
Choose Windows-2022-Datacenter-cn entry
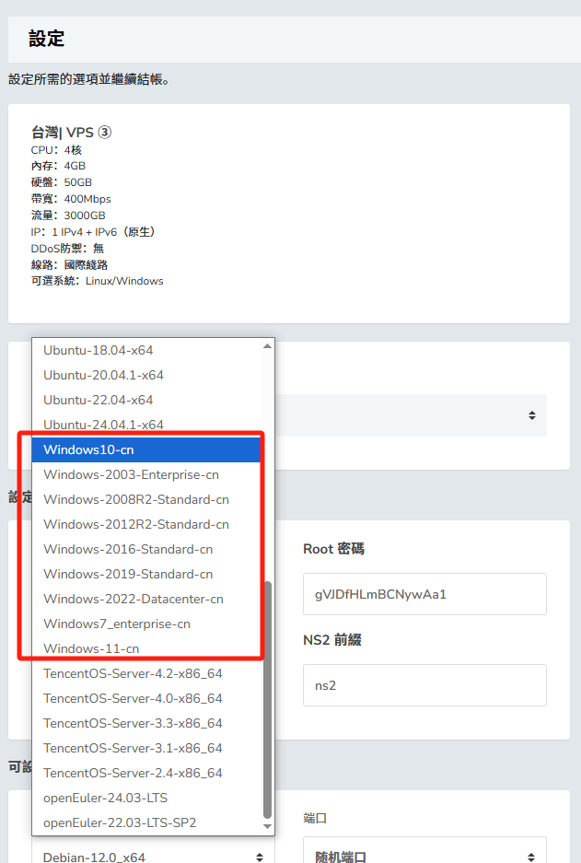146,599
